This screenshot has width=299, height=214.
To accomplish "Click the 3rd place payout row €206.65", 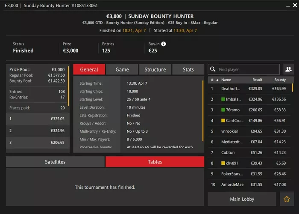I will 38,143.
